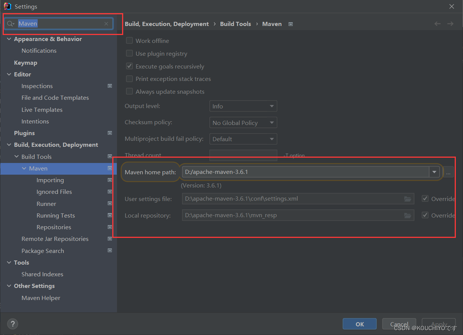463x335 pixels.
Task: Click the Cancel button
Action: click(x=399, y=324)
